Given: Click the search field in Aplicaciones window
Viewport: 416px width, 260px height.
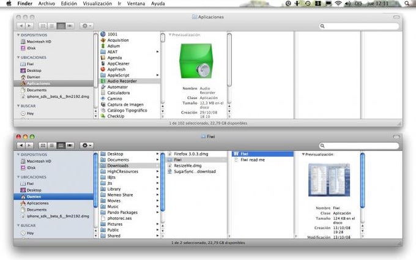Looking at the screenshot, I should pyautogui.click(x=359, y=26).
